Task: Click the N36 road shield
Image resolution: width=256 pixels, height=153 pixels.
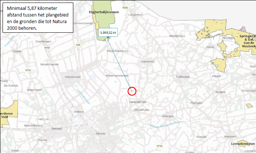Action: point(78,45)
